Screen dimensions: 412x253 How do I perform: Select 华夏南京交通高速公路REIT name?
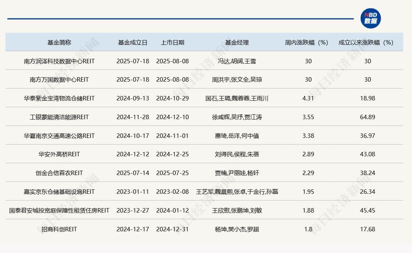pos(59,135)
